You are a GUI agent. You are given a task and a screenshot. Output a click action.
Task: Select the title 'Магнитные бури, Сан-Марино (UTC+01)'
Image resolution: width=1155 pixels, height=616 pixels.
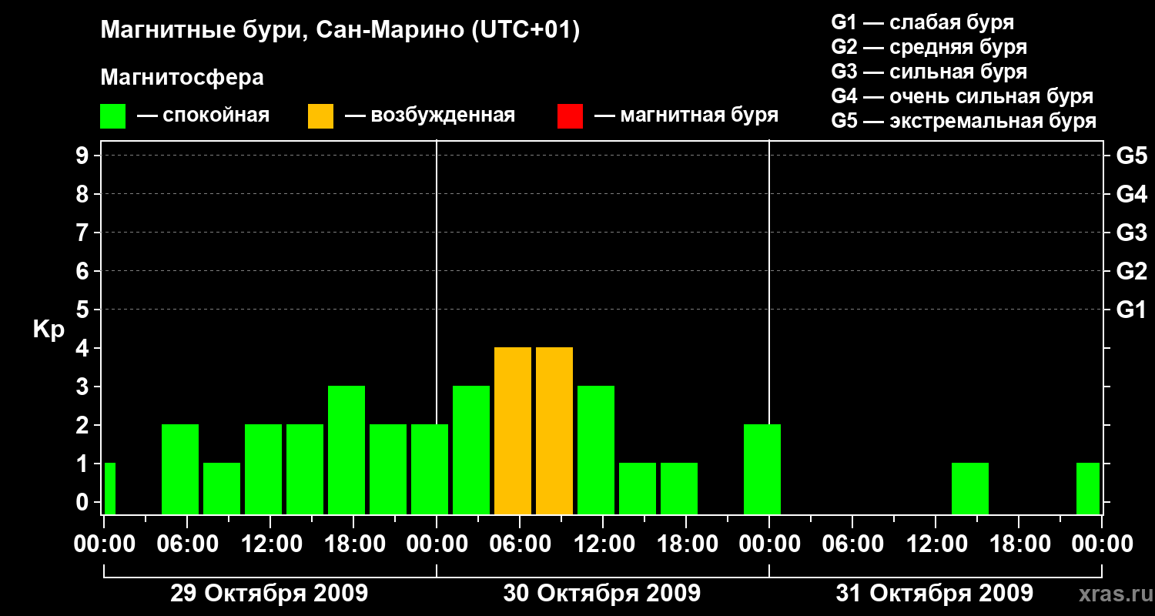(x=340, y=31)
